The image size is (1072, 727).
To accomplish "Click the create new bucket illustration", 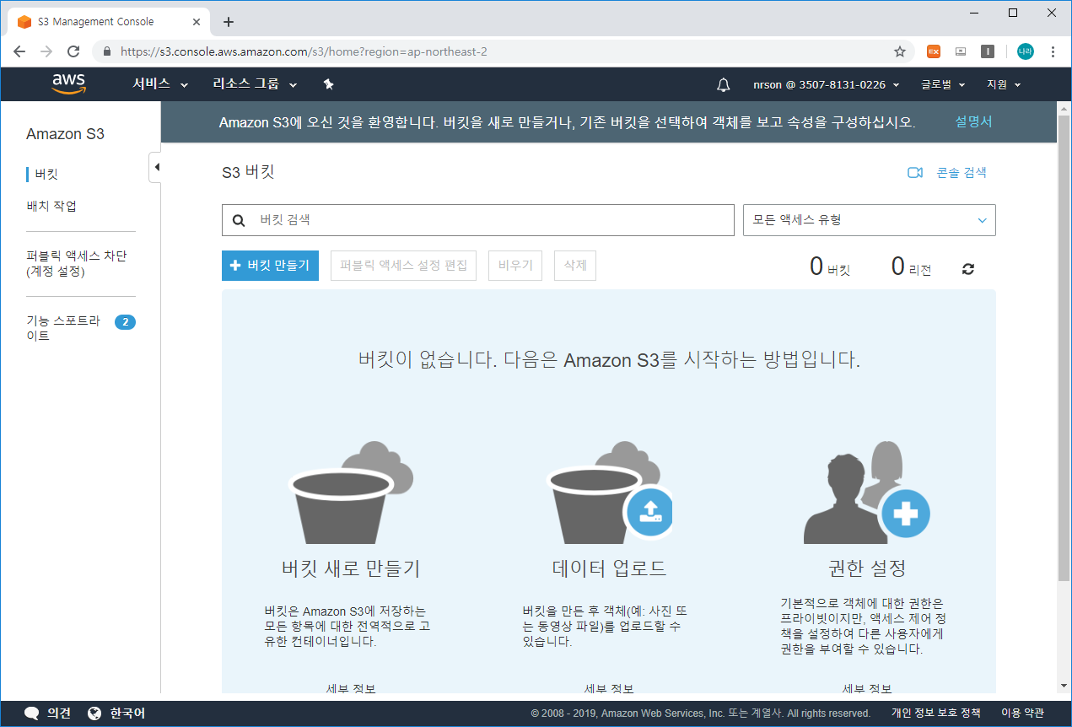I will coord(351,493).
